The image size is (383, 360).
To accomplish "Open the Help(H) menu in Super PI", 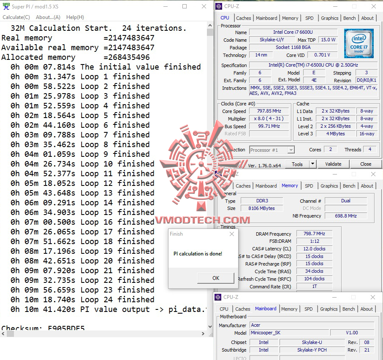I will click(75, 17).
